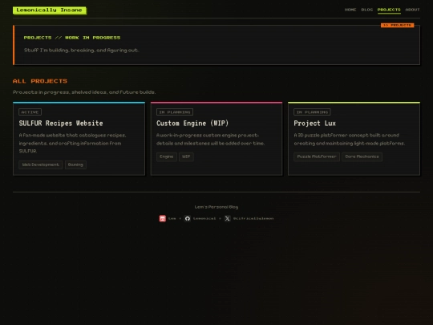Select the Web Development tag
Image resolution: width=433 pixels, height=325 pixels.
41,165
